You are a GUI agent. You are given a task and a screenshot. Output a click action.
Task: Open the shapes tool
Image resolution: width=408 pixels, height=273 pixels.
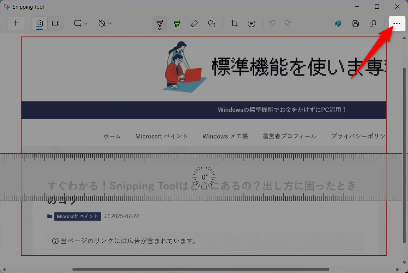click(x=212, y=24)
